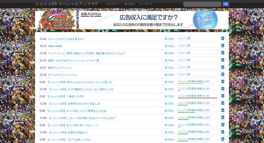Open the 動画アニメーション article
This screenshot has width=264, height=143.
[x=60, y=68]
